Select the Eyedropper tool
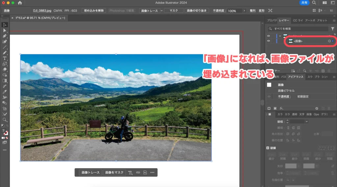Image resolution: width=337 pixels, height=187 pixels. 5,92
